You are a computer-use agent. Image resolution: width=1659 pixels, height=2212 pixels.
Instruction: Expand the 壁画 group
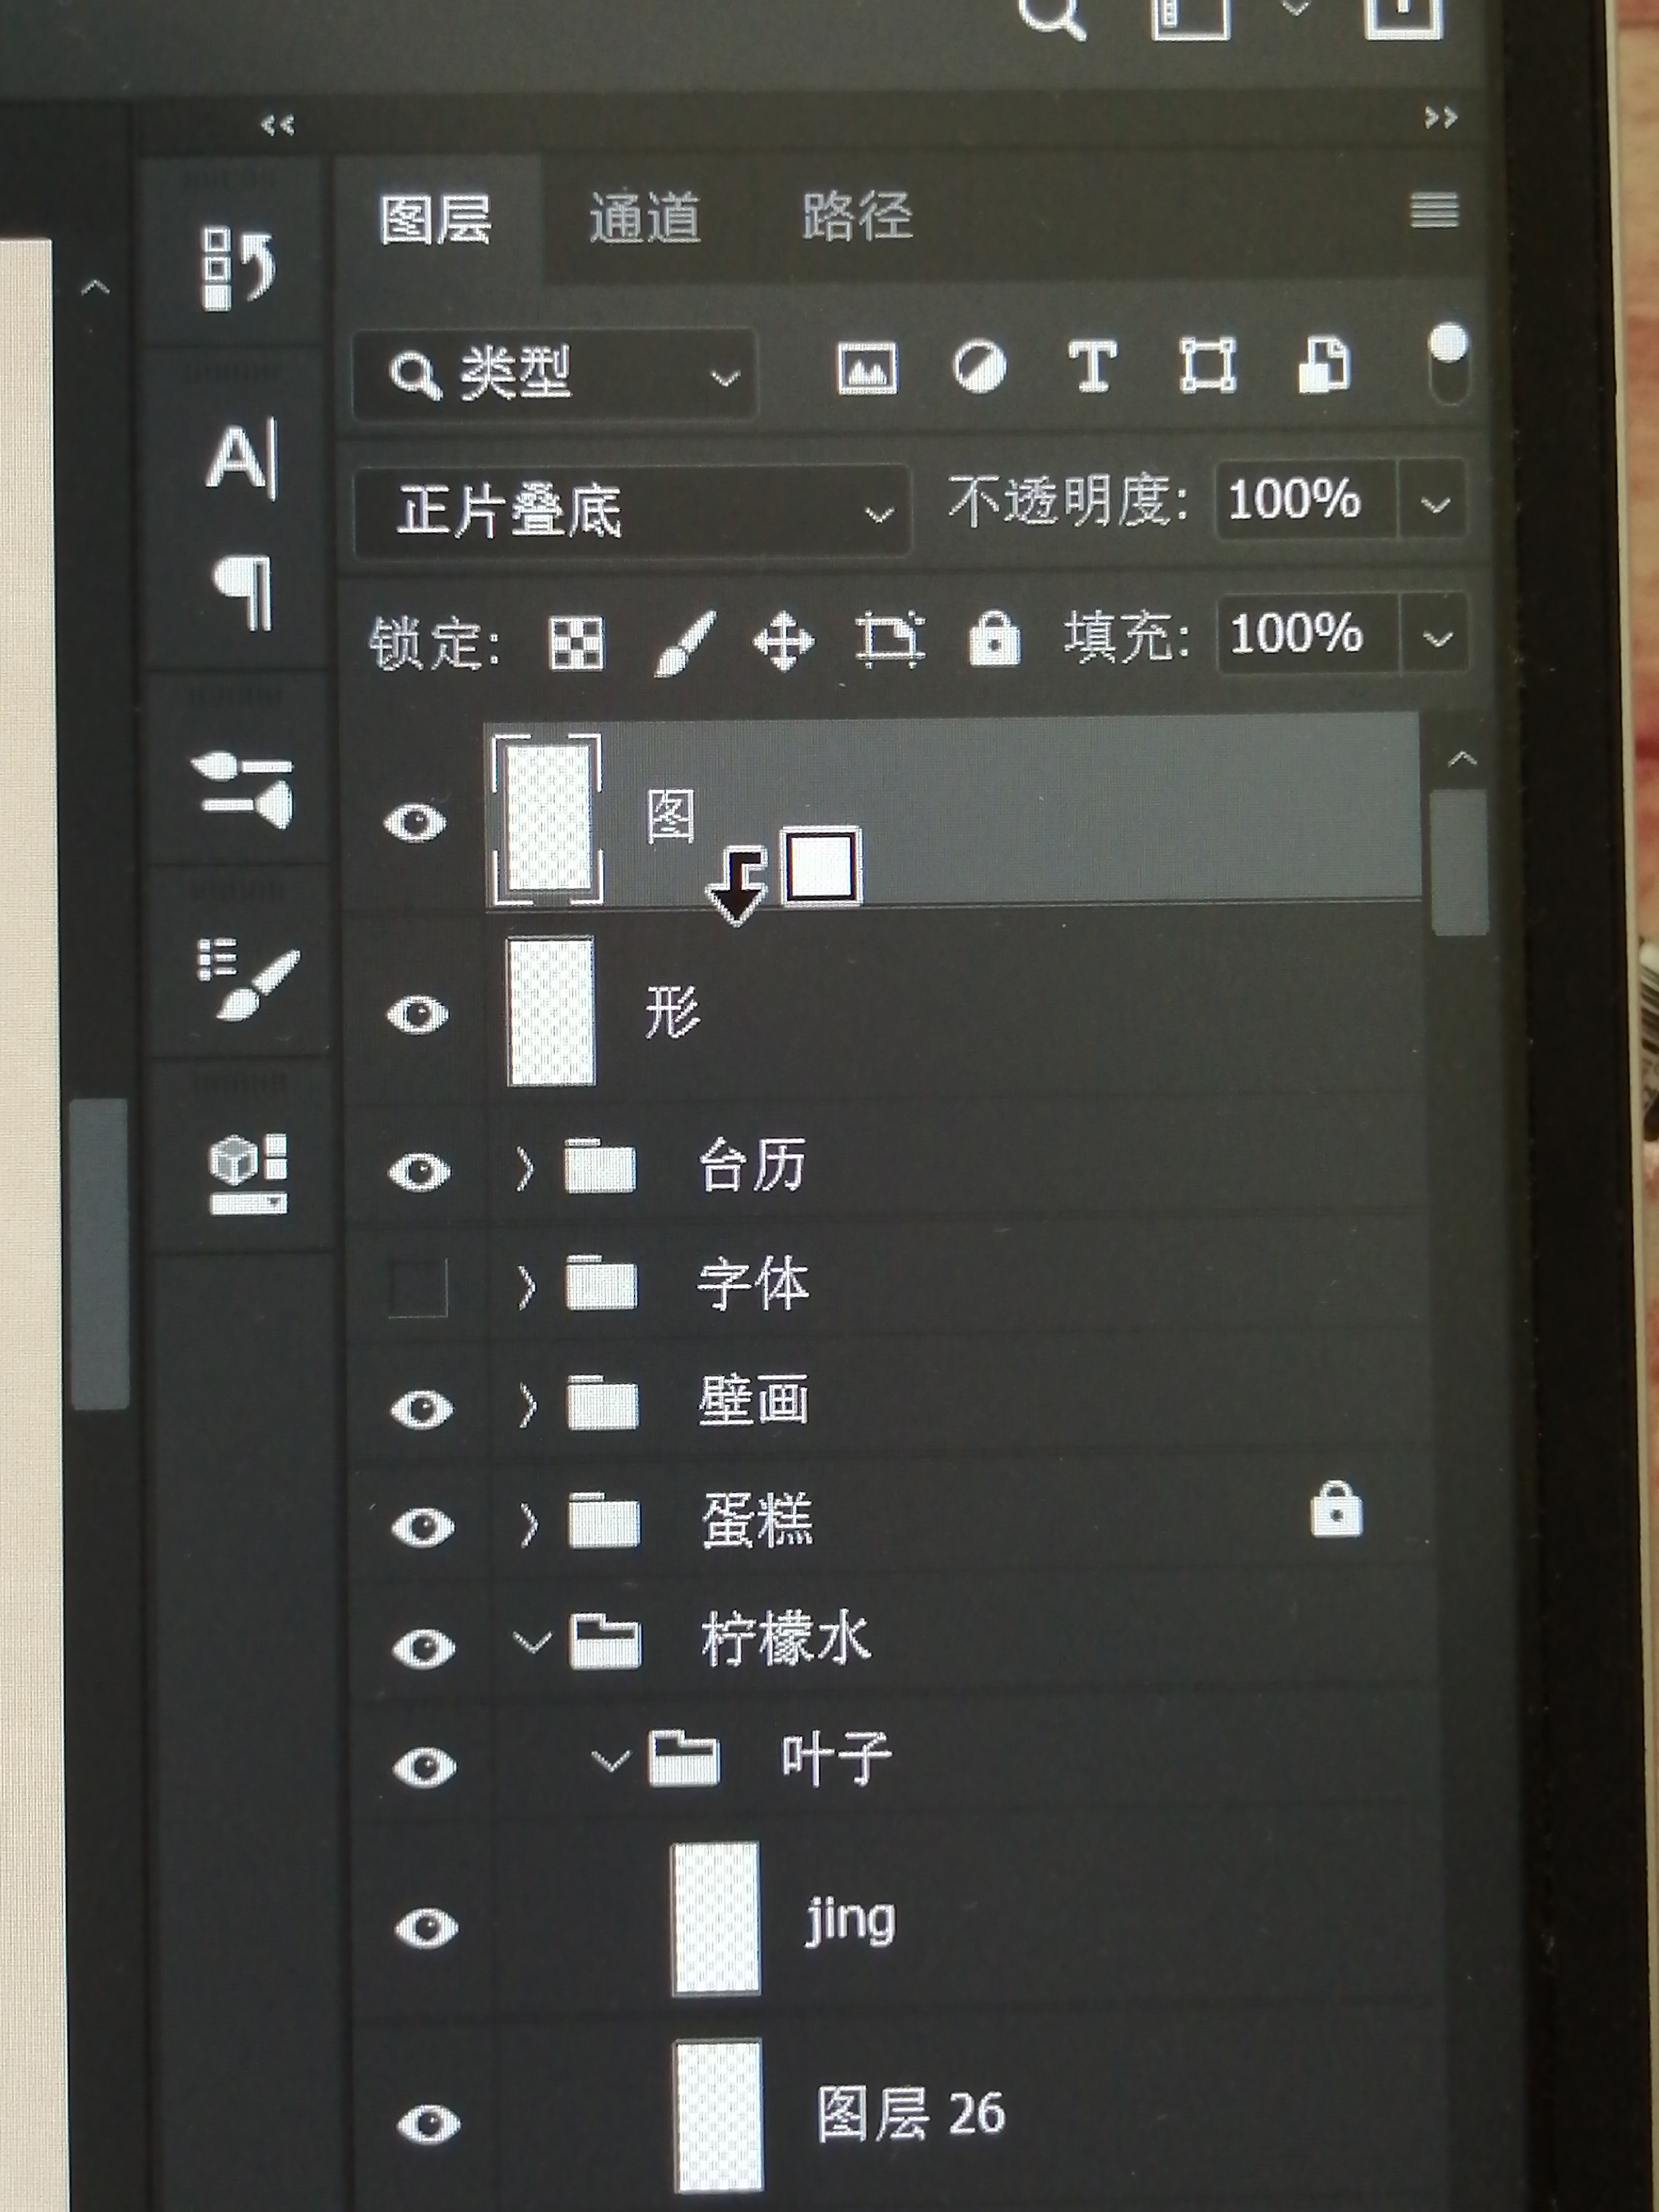528,1405
